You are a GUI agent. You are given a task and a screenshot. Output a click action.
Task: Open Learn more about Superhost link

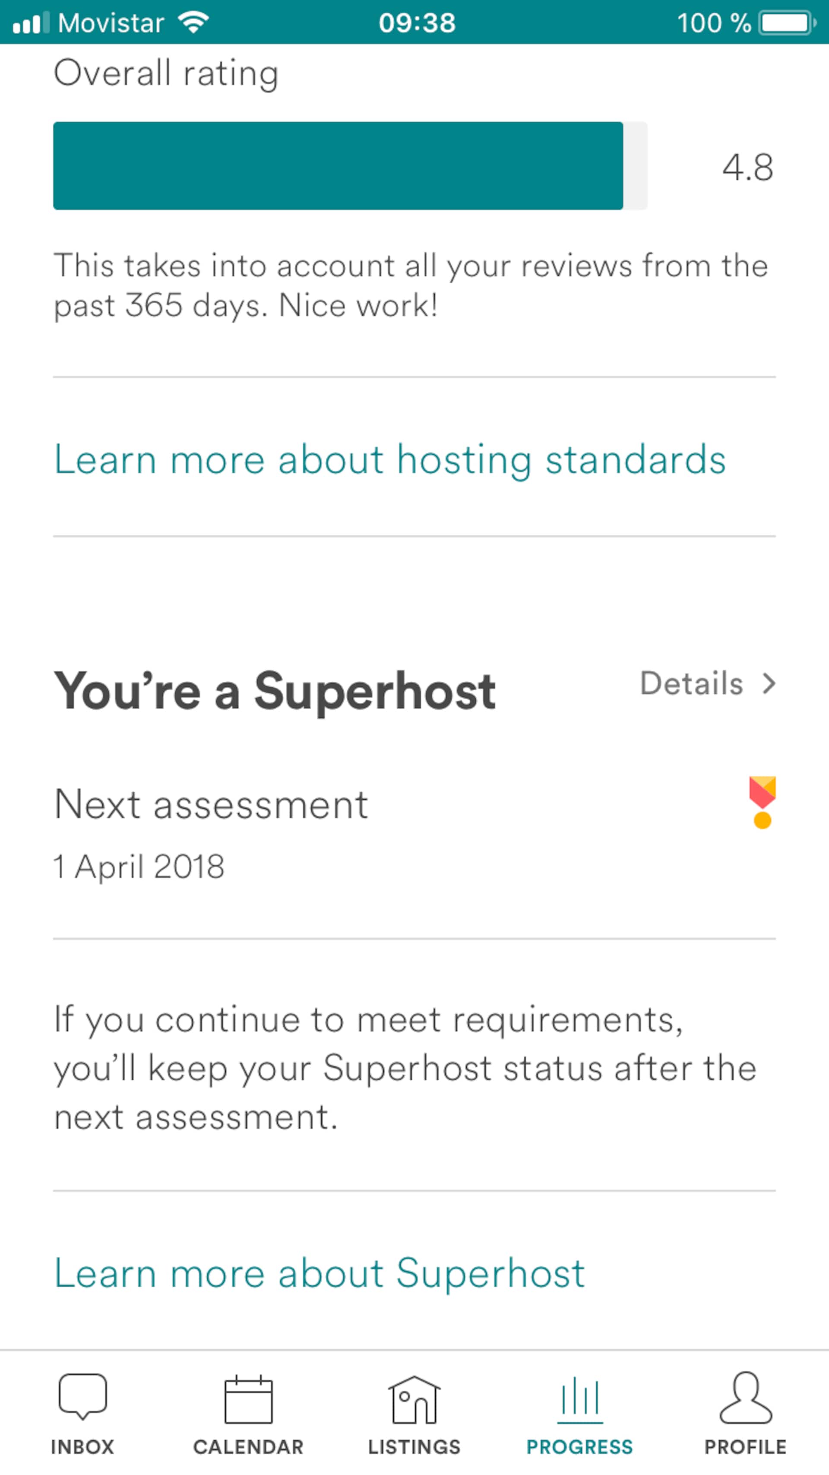point(320,1274)
